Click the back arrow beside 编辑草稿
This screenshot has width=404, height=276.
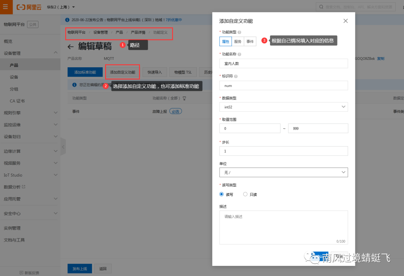tap(70, 47)
